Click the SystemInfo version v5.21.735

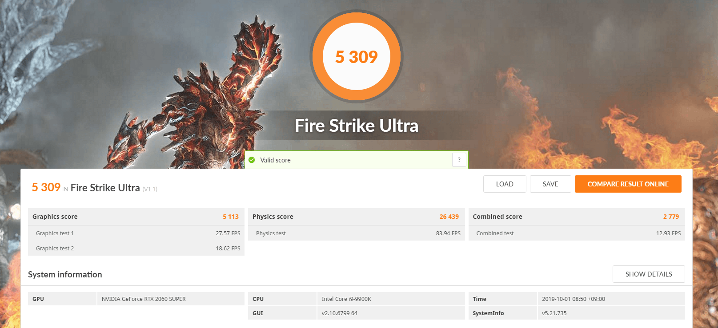[x=554, y=313]
